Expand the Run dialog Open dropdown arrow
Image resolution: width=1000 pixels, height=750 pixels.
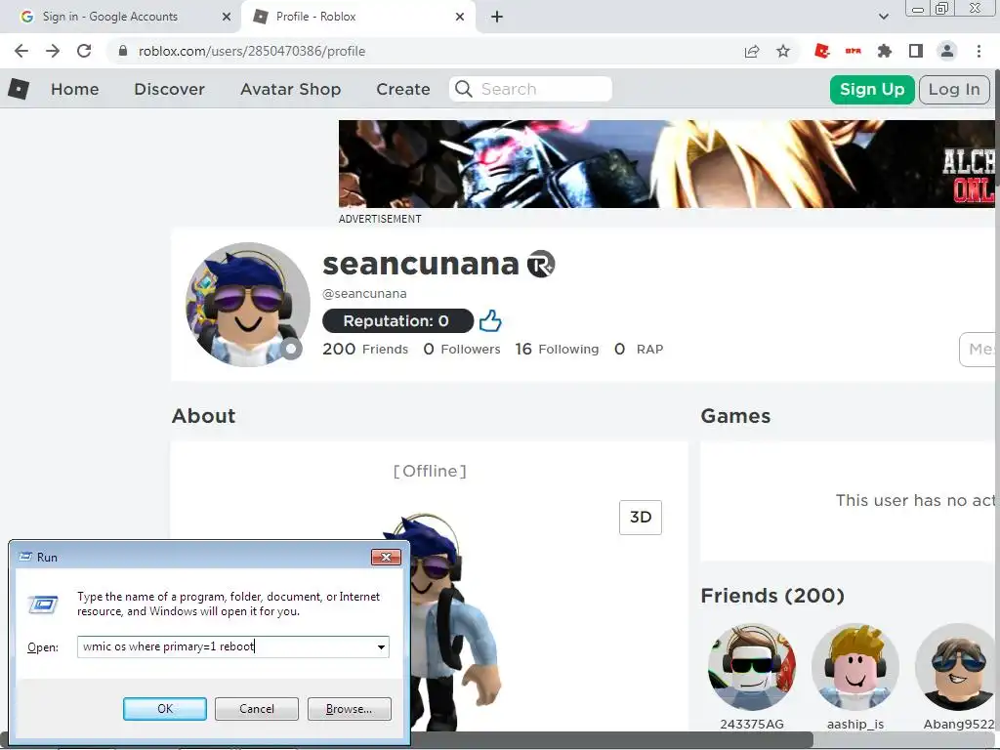(381, 646)
